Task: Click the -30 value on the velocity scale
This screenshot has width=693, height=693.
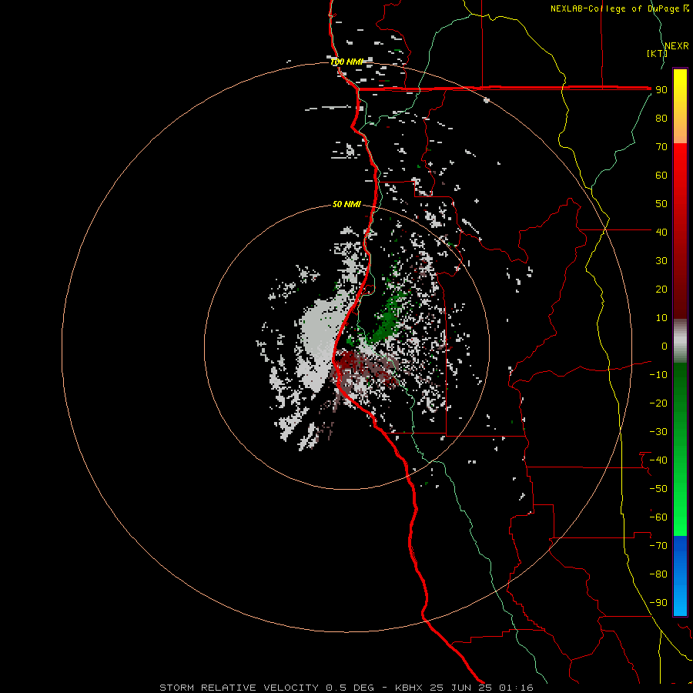Action: pos(658,432)
